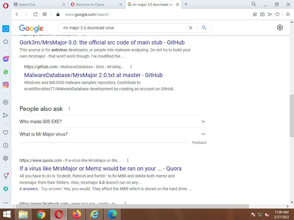
Task: Open Settings gear in Opera sidebar
Action: point(6,158)
